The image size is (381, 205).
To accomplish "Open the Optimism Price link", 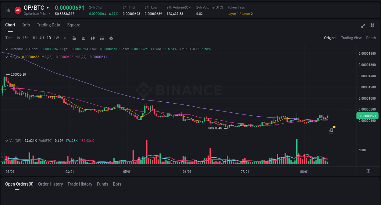I will (37, 14).
